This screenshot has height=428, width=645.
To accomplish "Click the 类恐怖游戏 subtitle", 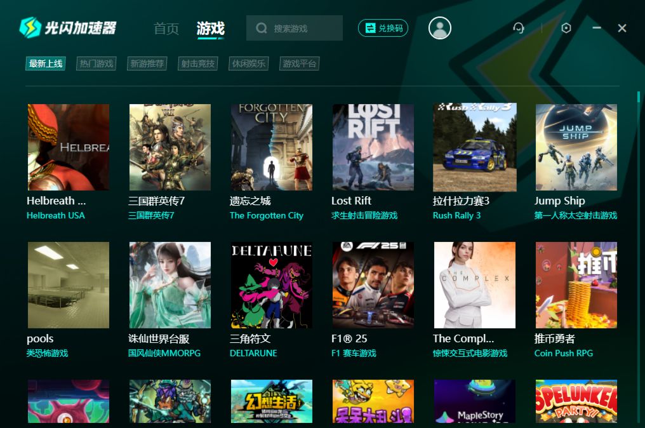I will click(x=48, y=353).
